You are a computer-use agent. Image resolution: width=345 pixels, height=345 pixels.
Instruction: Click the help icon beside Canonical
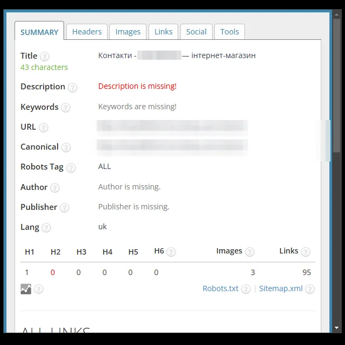[66, 147]
